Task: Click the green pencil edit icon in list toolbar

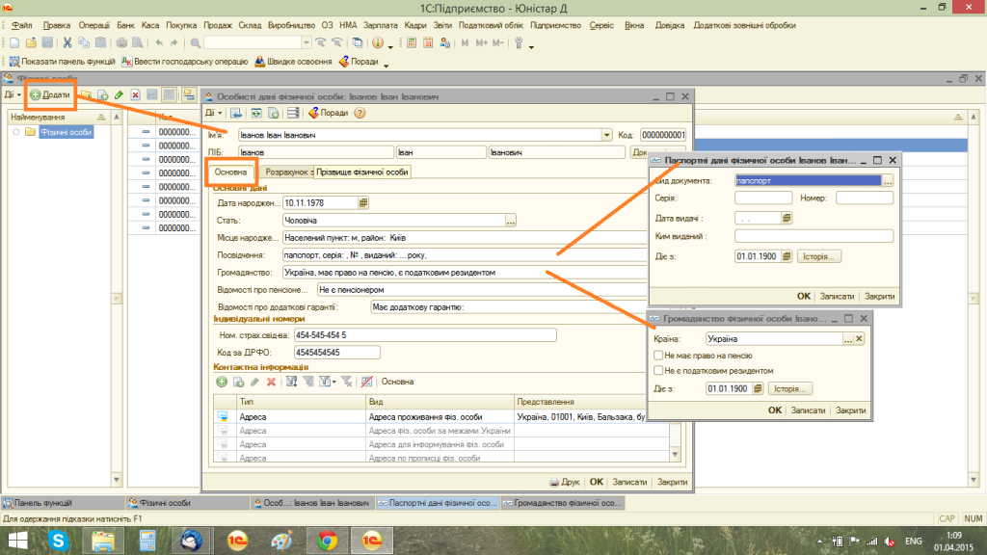Action: point(119,95)
